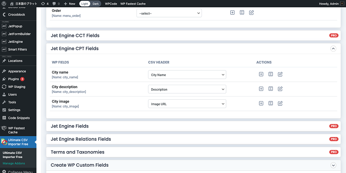346x173 pixels.
Task: Click the sigma icon for City image
Action: click(x=271, y=103)
